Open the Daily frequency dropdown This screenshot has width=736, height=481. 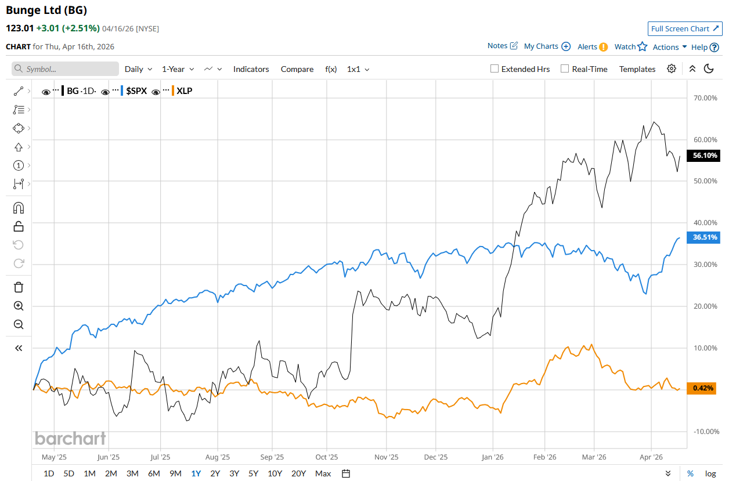[138, 69]
